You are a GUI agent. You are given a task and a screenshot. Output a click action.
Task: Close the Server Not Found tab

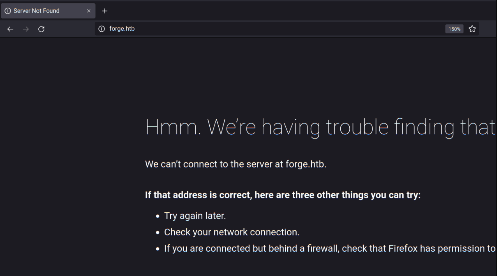point(89,11)
